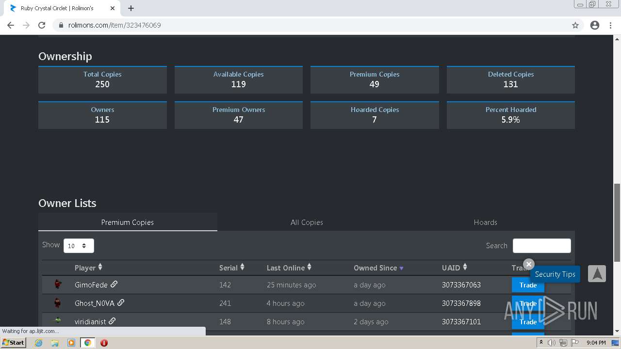Click the owner list Search field
The height and width of the screenshot is (349, 621).
541,246
